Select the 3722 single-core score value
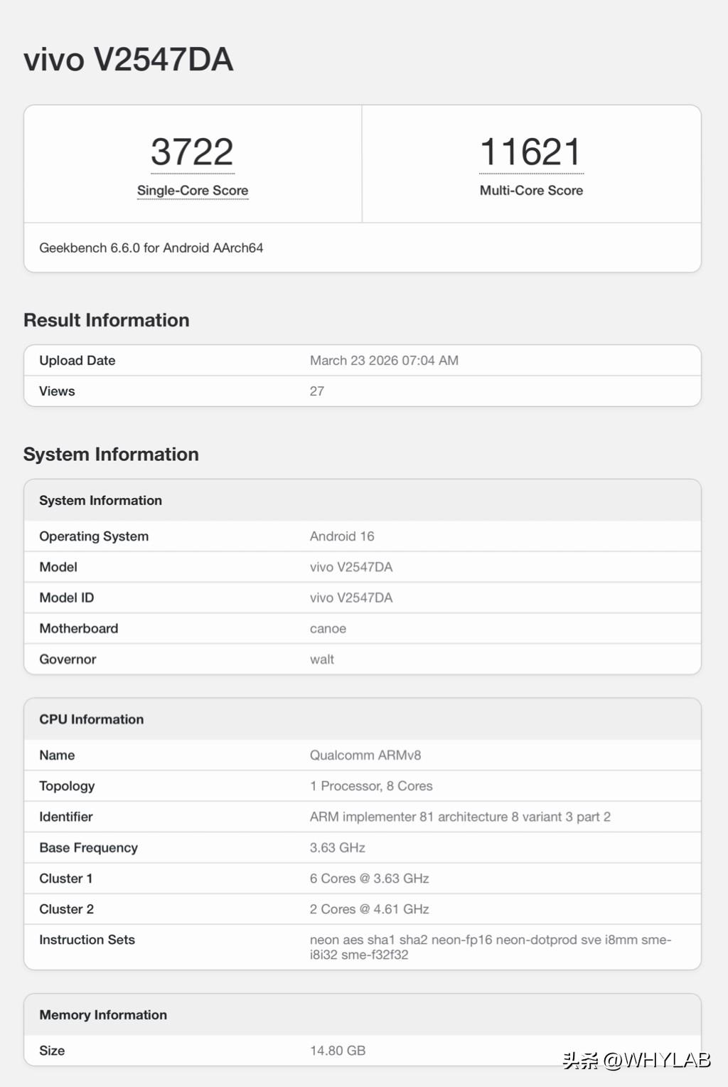The height and width of the screenshot is (1087, 728). click(192, 149)
